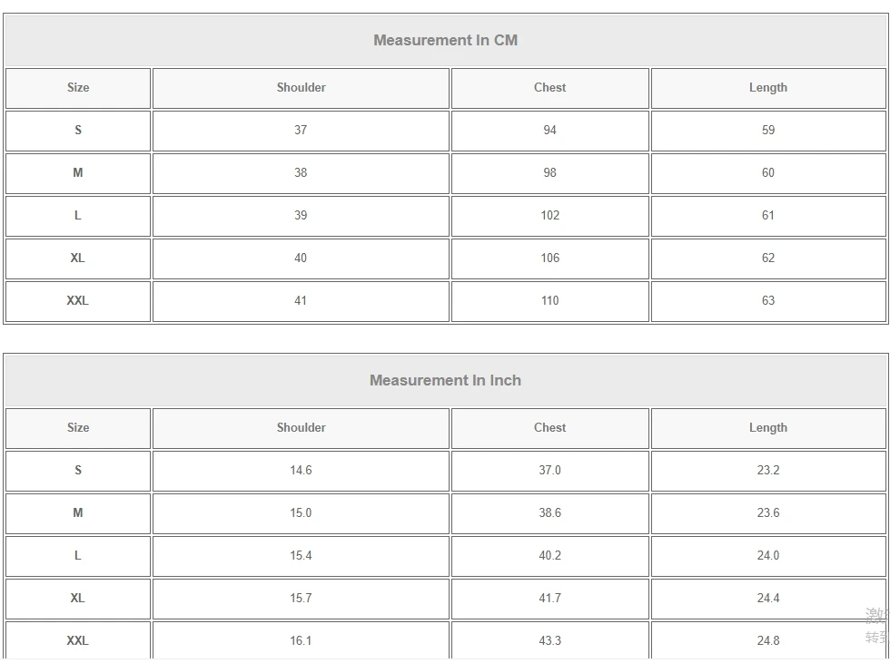Select the length value 23.2 in the Inch table
Viewport: 890px width, 663px height.
767,471
